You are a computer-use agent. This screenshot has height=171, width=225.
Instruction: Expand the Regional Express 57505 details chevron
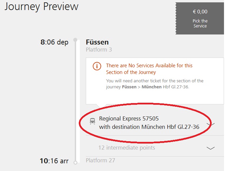pos(211,124)
